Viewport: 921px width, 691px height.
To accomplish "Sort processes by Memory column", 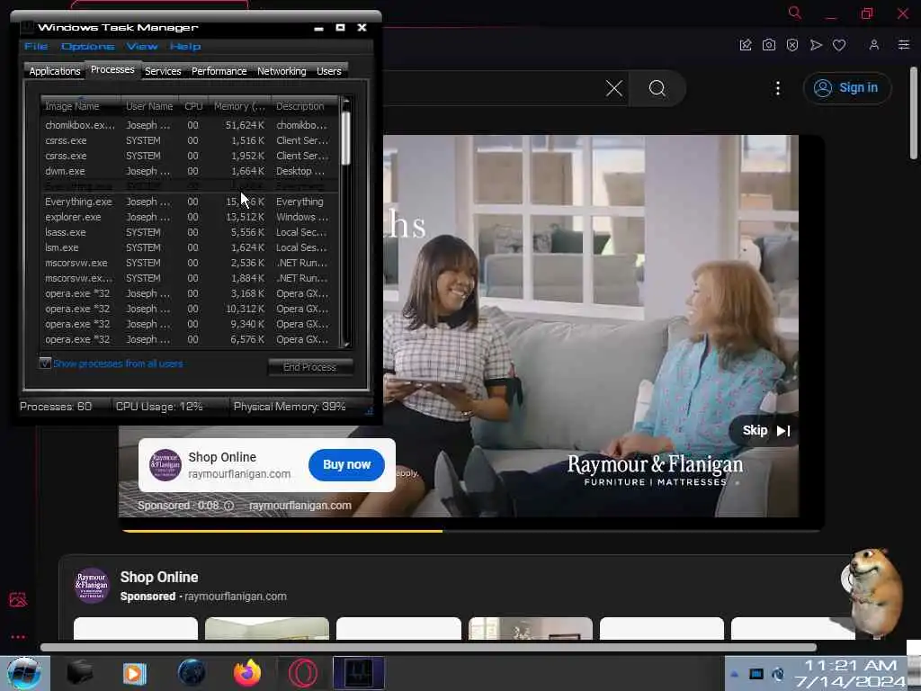I will point(239,106).
